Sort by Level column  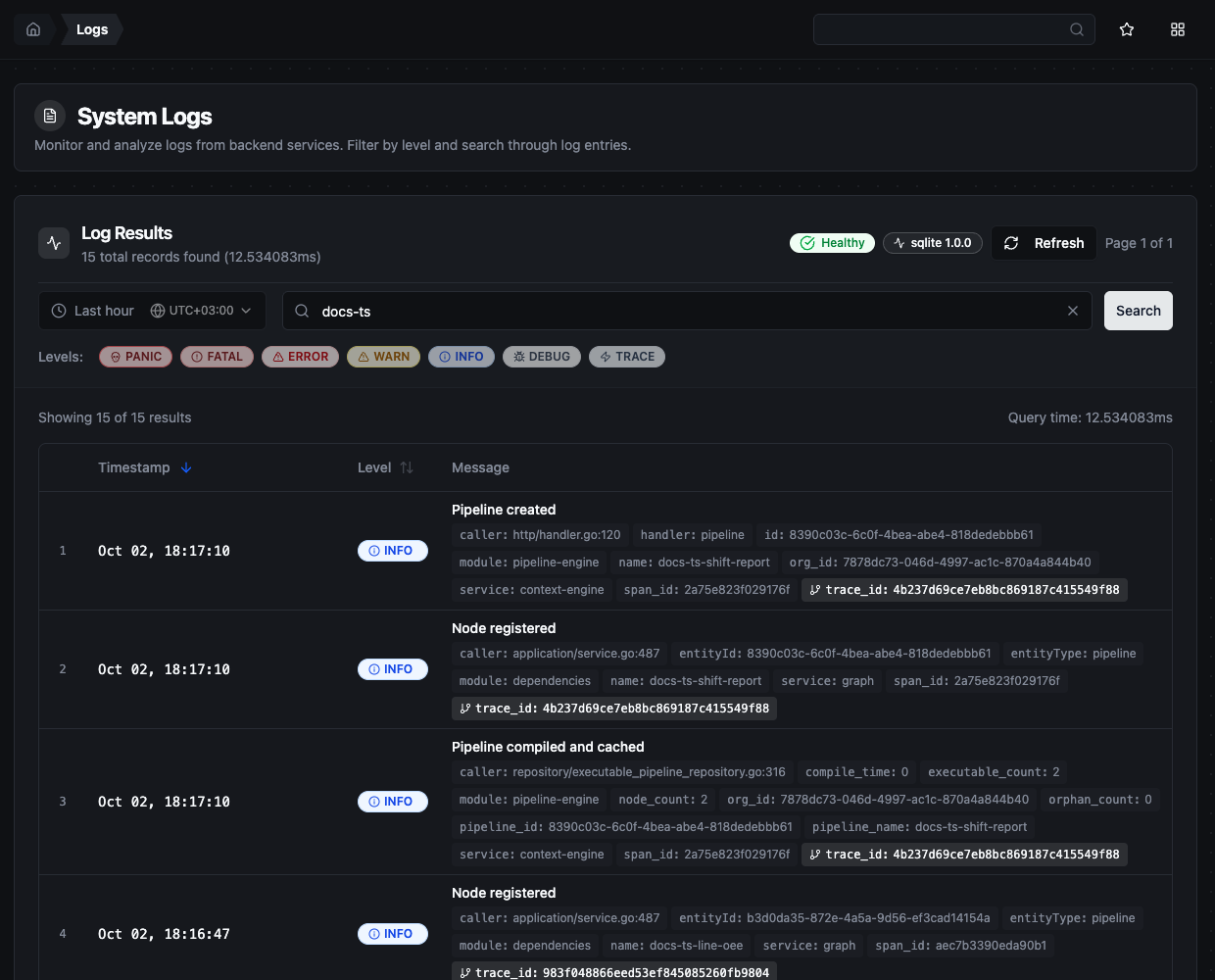tap(385, 467)
